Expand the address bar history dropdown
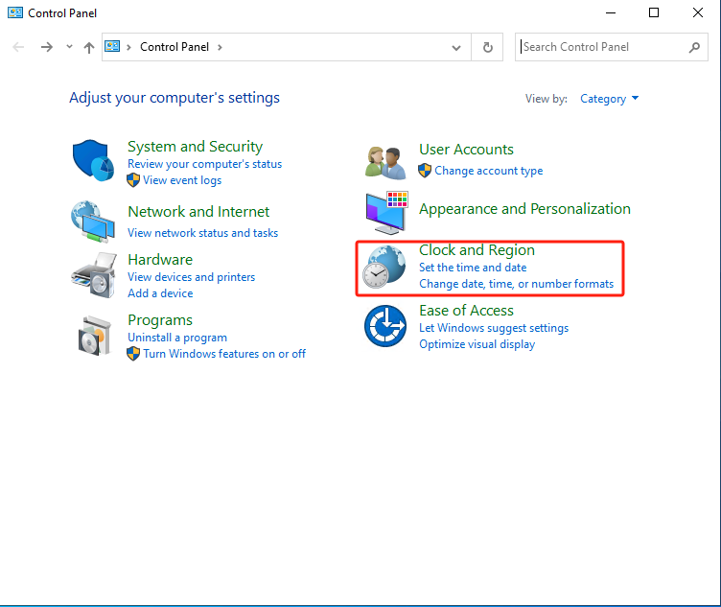721x607 pixels. tap(455, 47)
